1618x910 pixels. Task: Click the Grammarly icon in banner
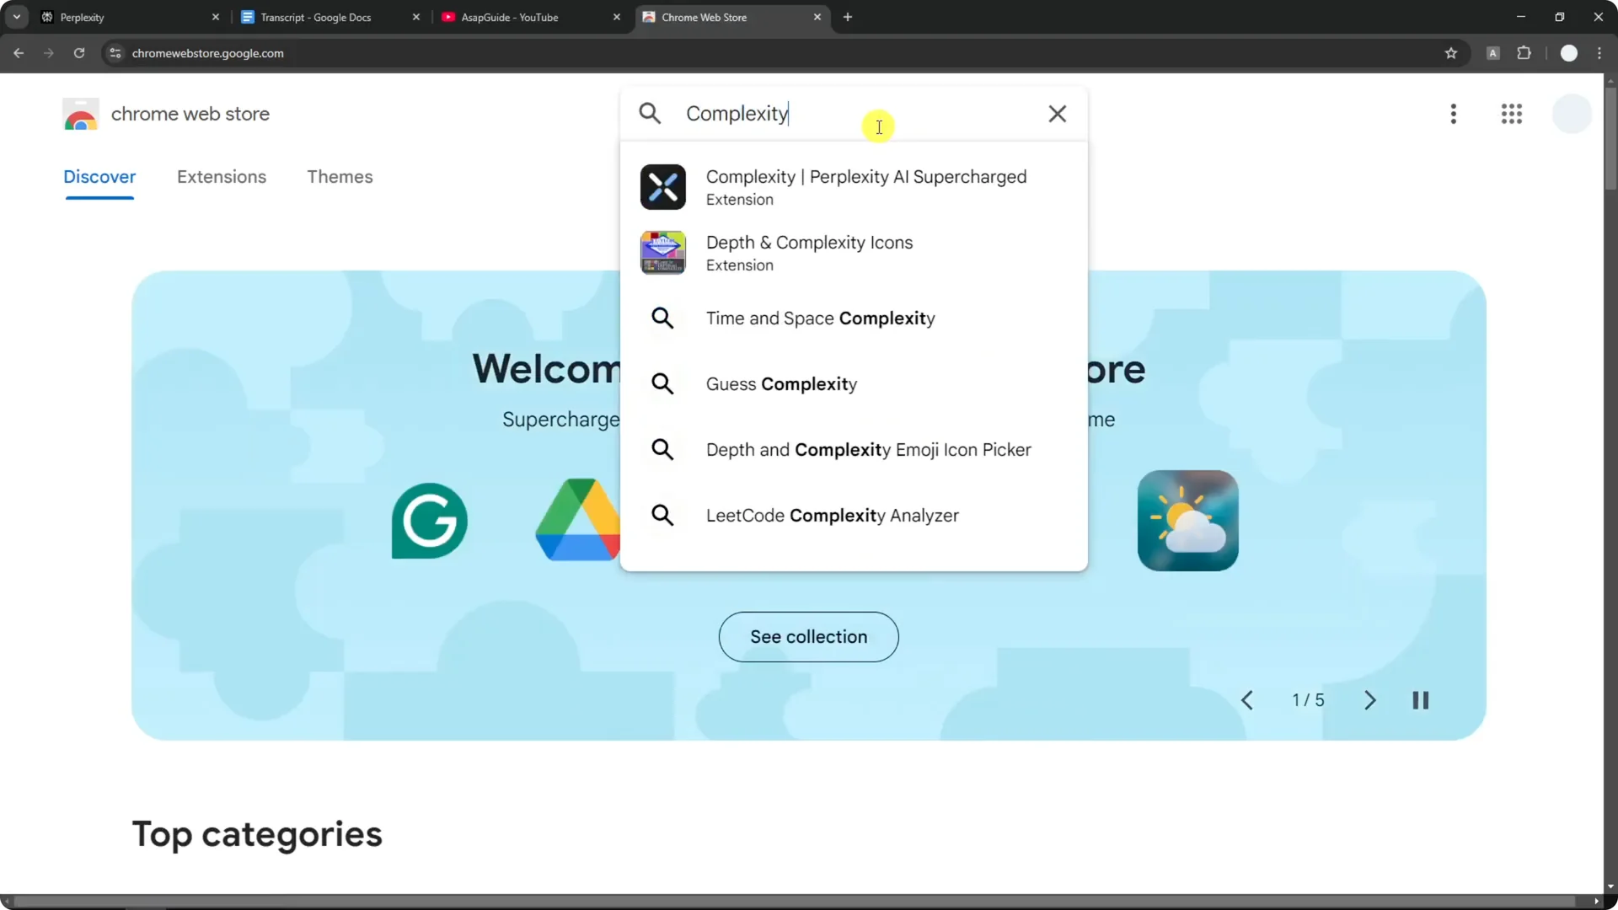tap(429, 521)
